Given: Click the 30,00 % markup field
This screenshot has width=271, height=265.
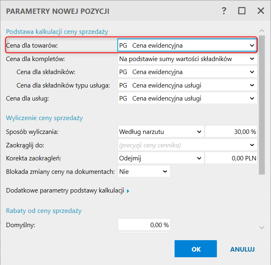Looking at the screenshot, I should tap(231, 131).
